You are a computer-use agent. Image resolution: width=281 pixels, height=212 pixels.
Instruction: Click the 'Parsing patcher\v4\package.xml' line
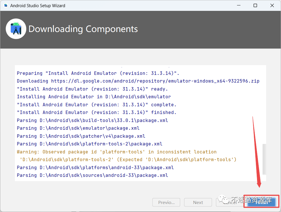(81, 136)
